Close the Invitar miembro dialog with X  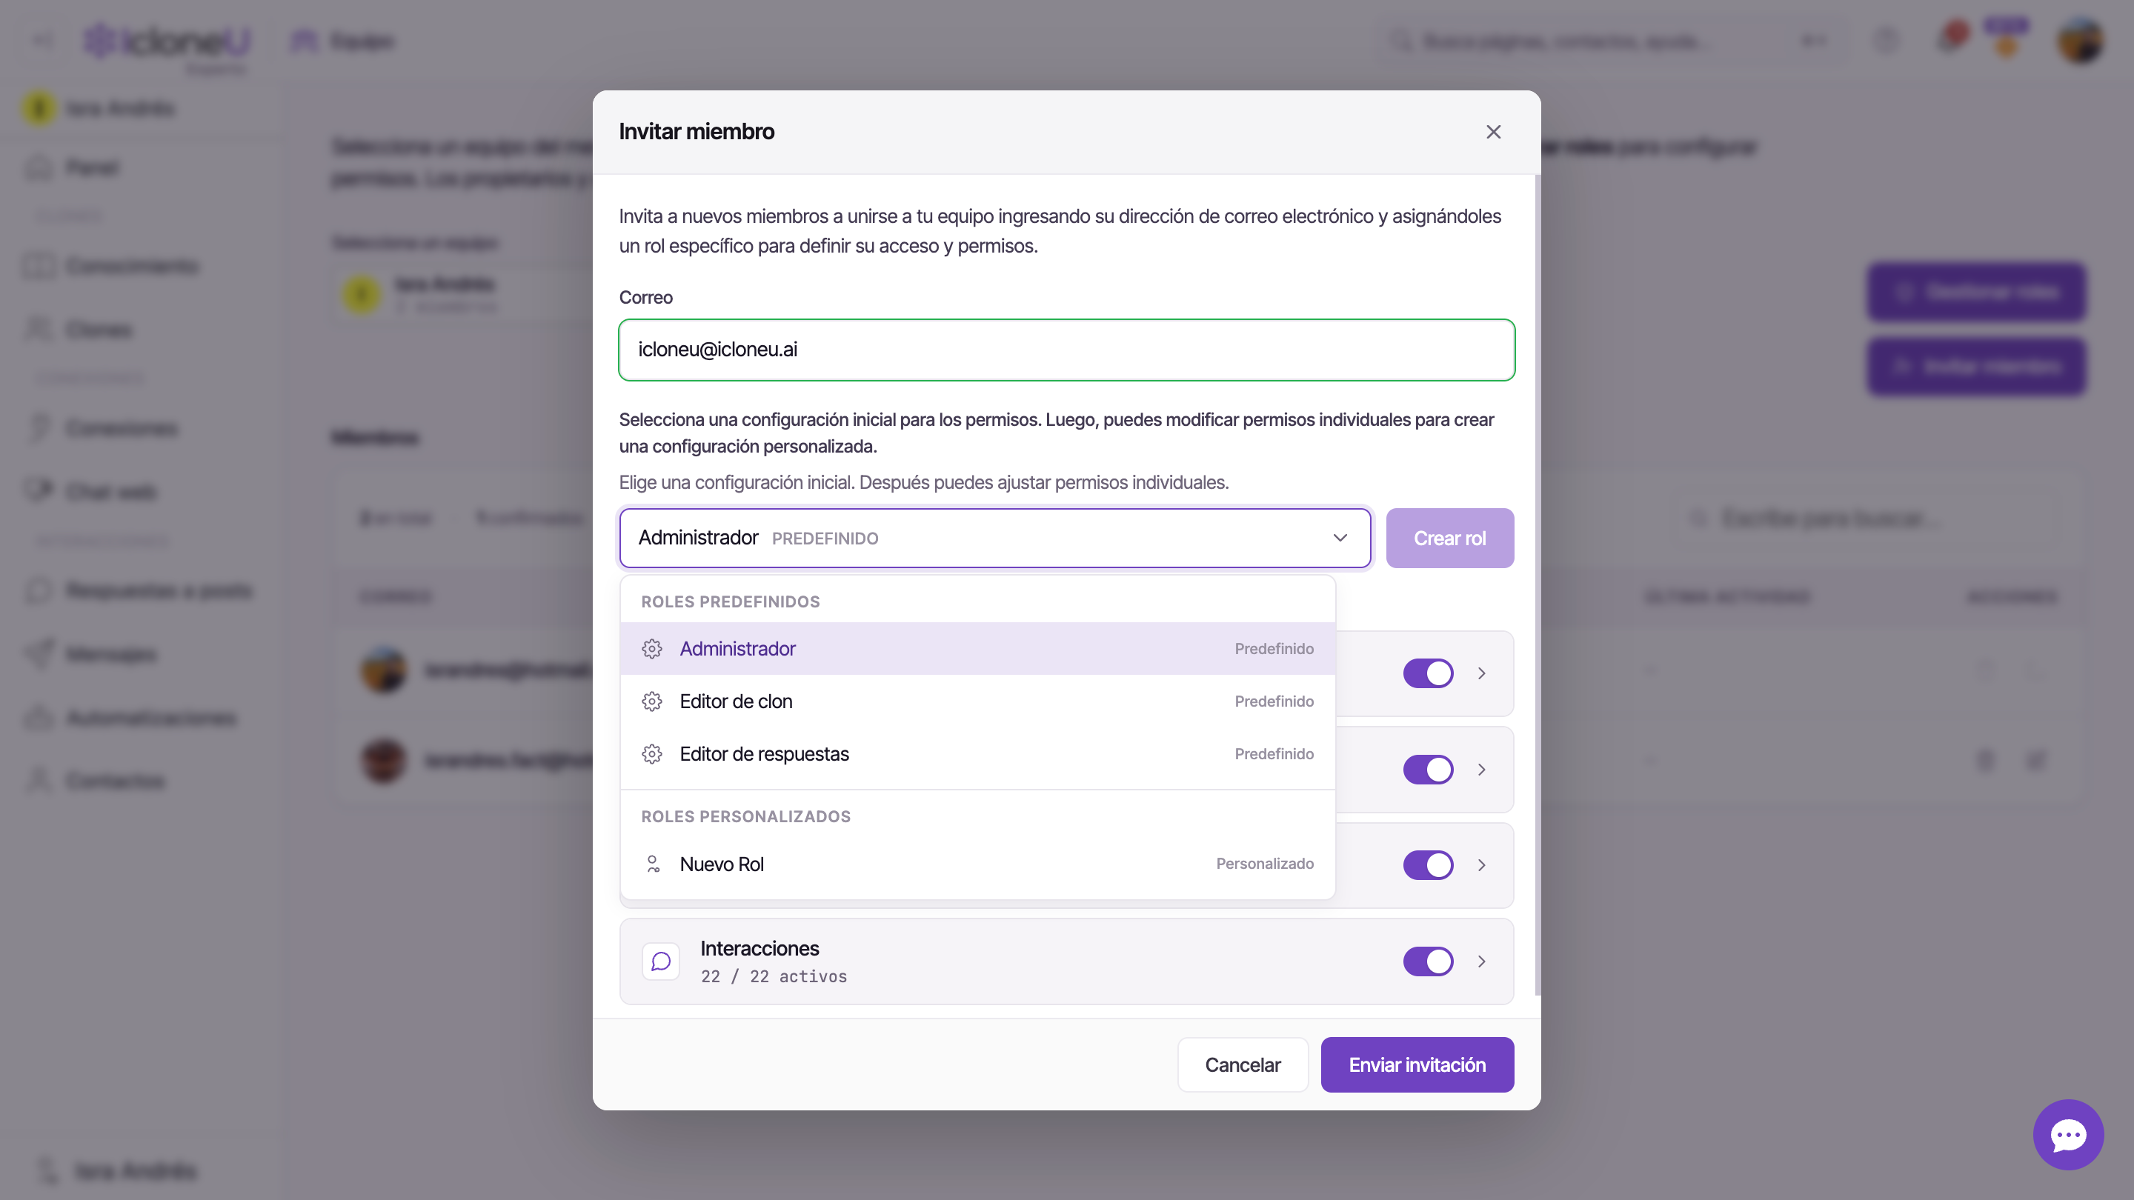pos(1494,133)
